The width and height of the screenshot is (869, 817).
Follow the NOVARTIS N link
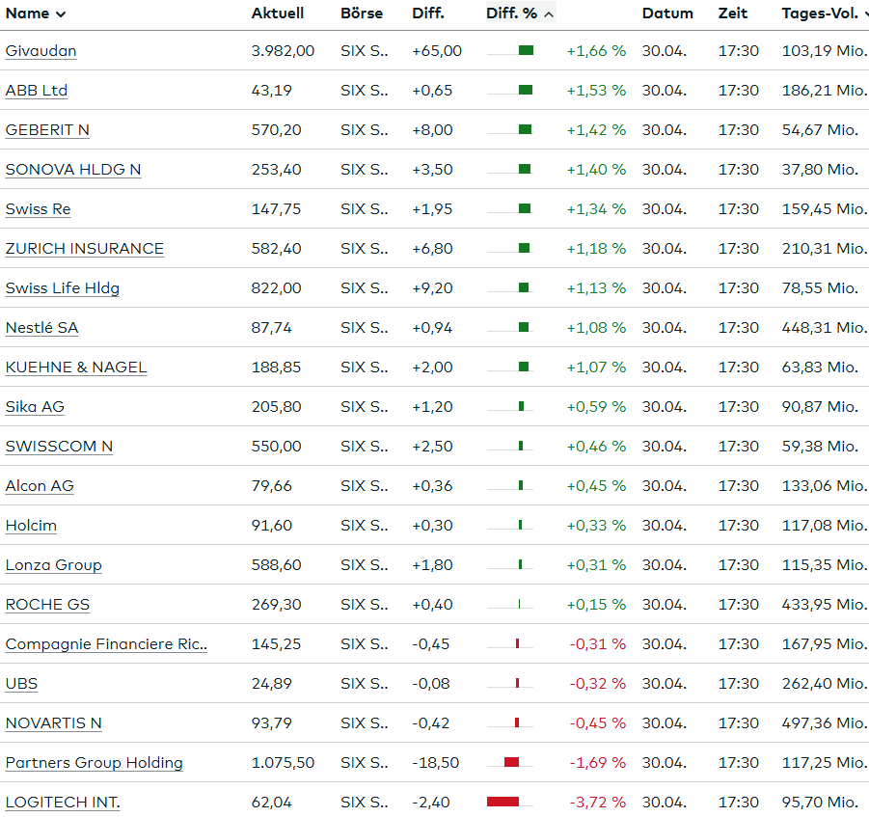pos(54,722)
